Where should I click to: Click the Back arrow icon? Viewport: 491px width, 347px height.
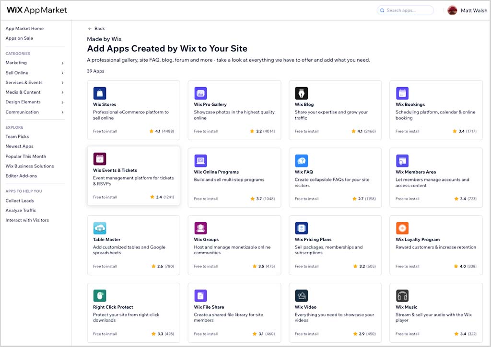pos(90,28)
